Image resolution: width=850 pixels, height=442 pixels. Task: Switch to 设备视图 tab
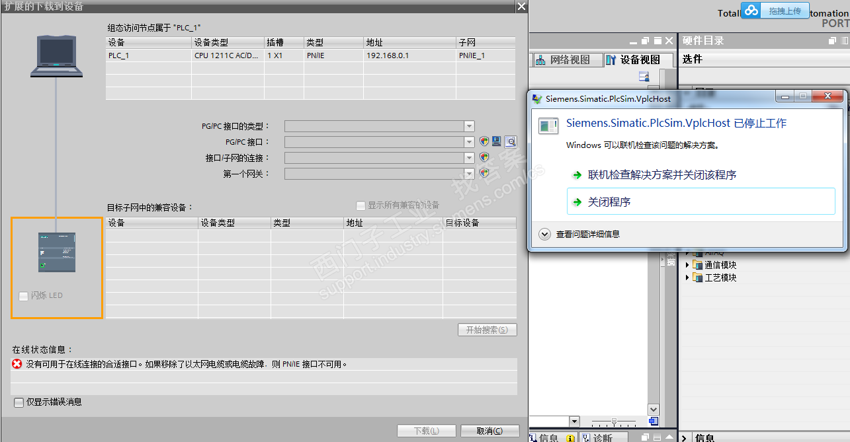[x=639, y=59]
